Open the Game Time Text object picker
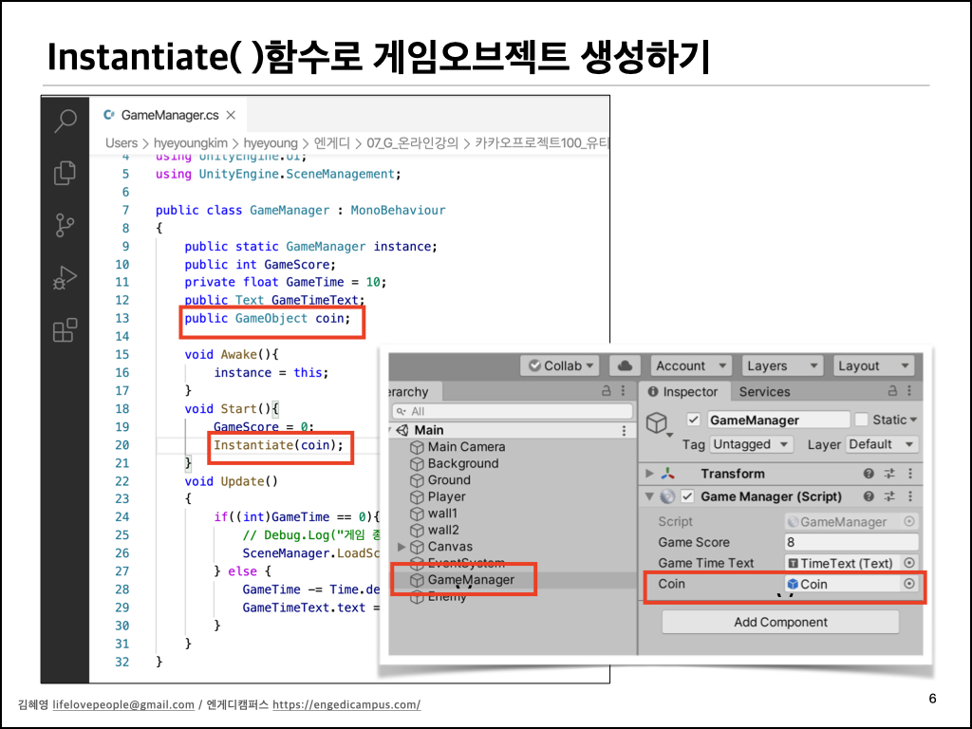 (908, 564)
